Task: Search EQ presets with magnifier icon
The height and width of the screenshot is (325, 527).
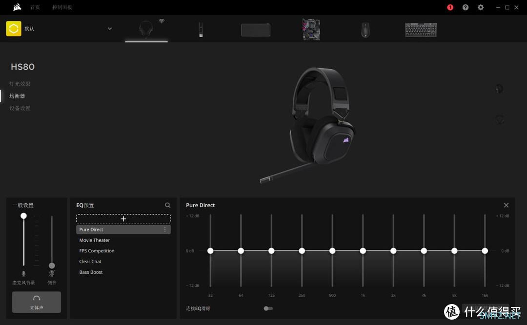Action: click(167, 205)
